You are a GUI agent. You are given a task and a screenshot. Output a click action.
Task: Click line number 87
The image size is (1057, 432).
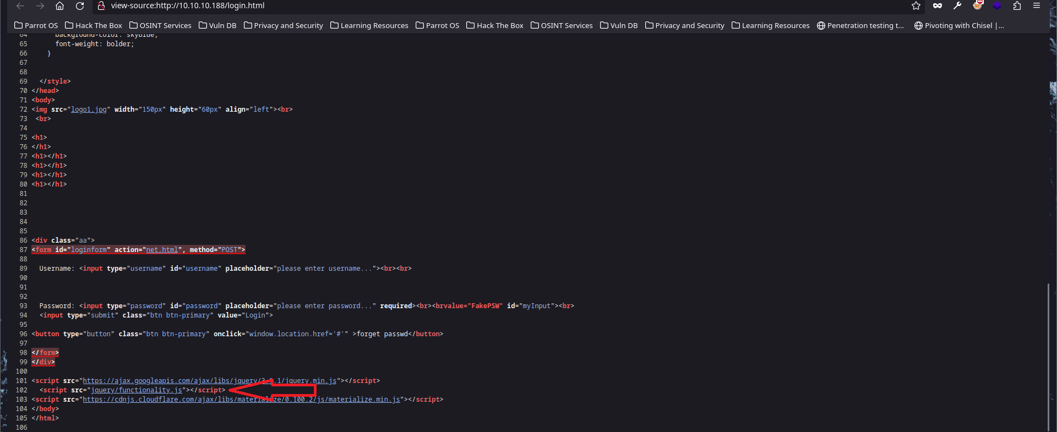(23, 250)
